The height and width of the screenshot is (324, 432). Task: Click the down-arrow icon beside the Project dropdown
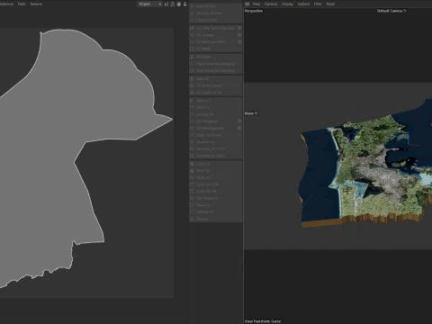(x=184, y=4)
